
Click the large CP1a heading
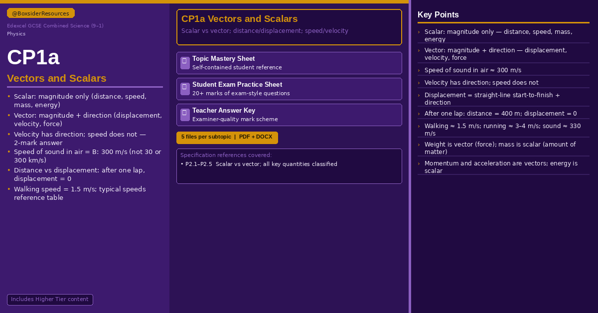(x=33, y=57)
